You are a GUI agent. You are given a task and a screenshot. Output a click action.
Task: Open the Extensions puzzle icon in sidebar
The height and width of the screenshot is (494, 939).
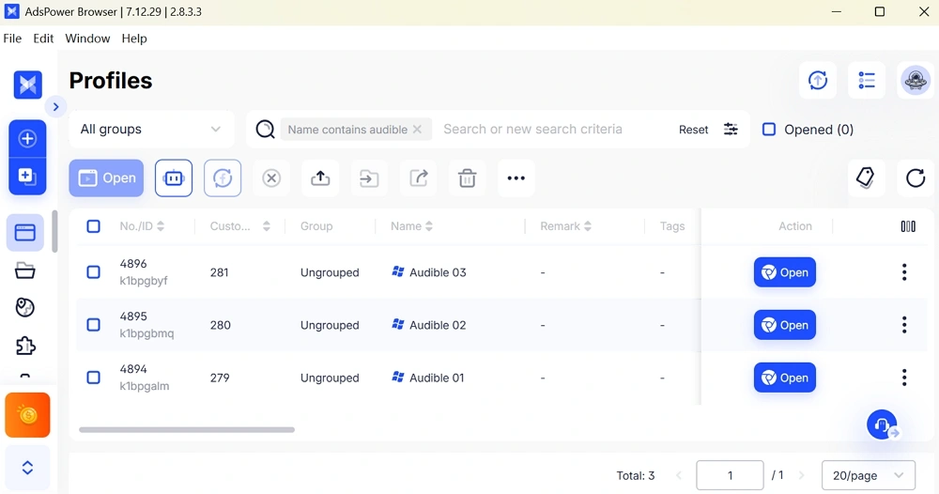(25, 346)
